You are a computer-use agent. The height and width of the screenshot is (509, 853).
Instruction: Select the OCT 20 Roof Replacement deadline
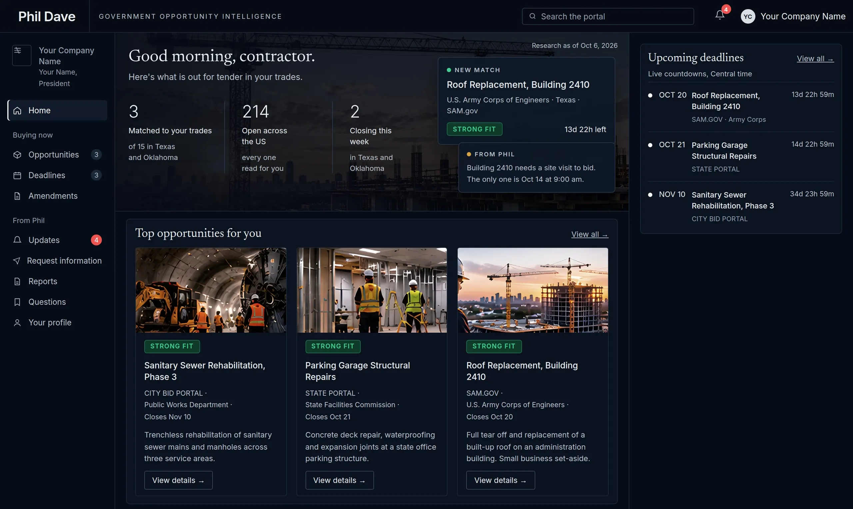(741, 107)
